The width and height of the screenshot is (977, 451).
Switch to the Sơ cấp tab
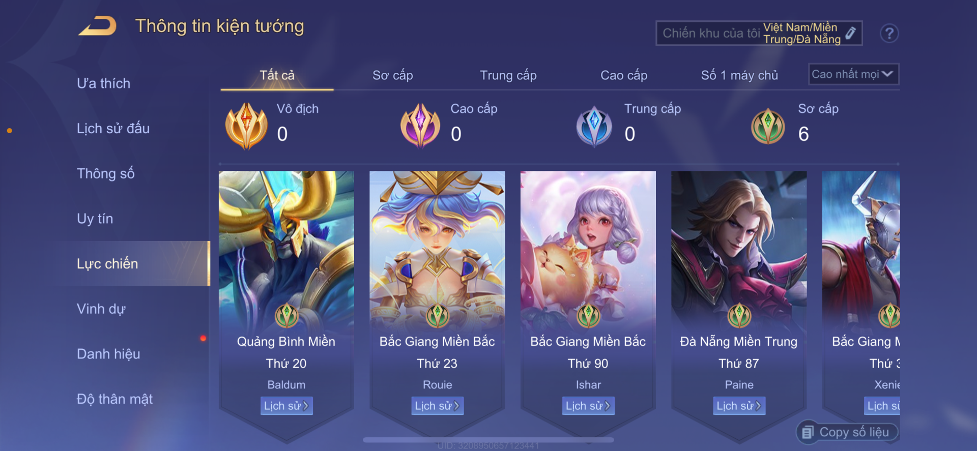(392, 75)
